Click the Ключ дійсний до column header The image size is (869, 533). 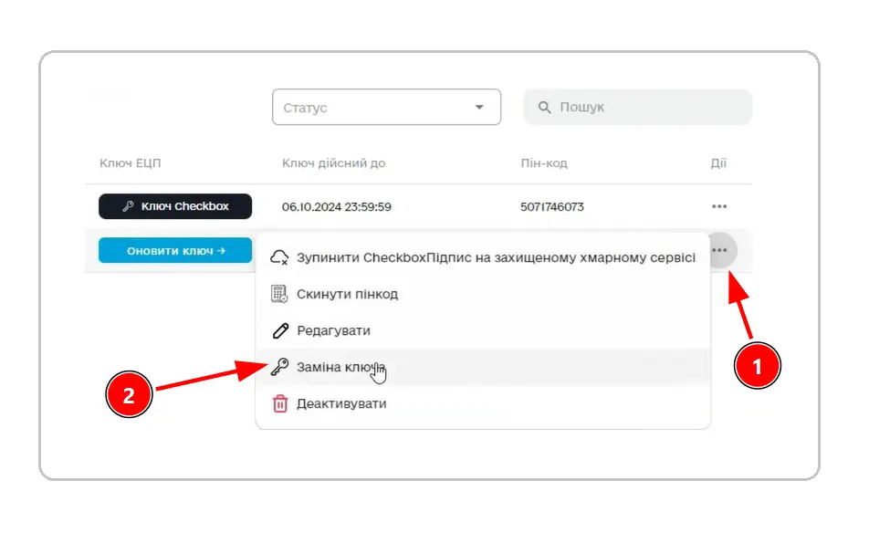point(333,163)
